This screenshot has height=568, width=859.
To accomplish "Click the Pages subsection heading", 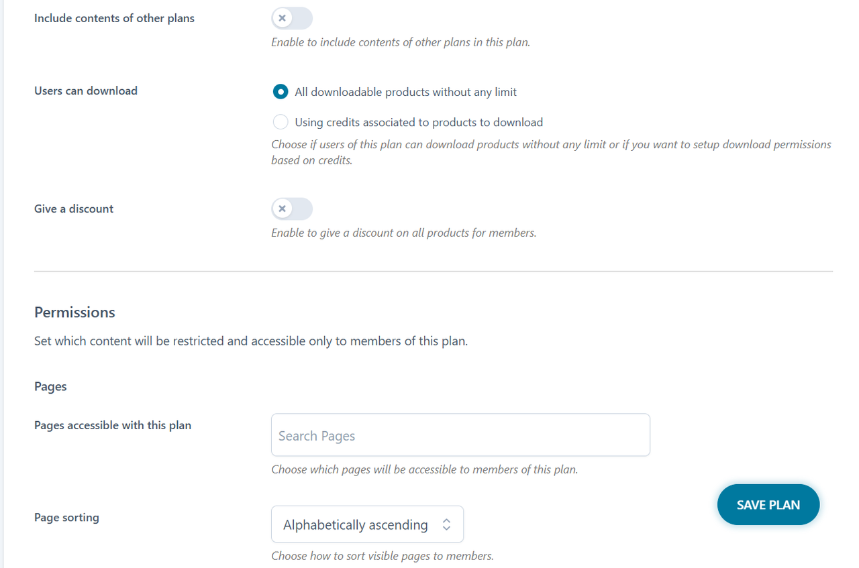I will 50,387.
